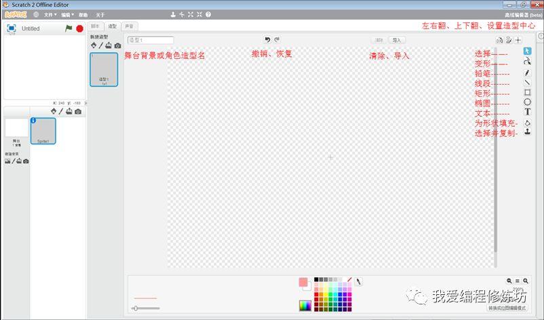Switch to the 声音 tab
544x320 pixels.
click(129, 26)
